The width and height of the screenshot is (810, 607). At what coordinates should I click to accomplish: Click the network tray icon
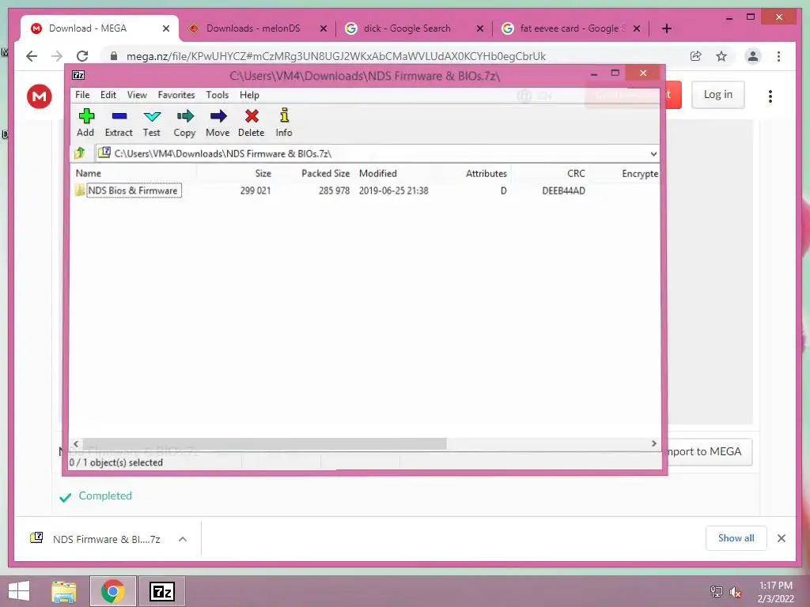point(717,592)
